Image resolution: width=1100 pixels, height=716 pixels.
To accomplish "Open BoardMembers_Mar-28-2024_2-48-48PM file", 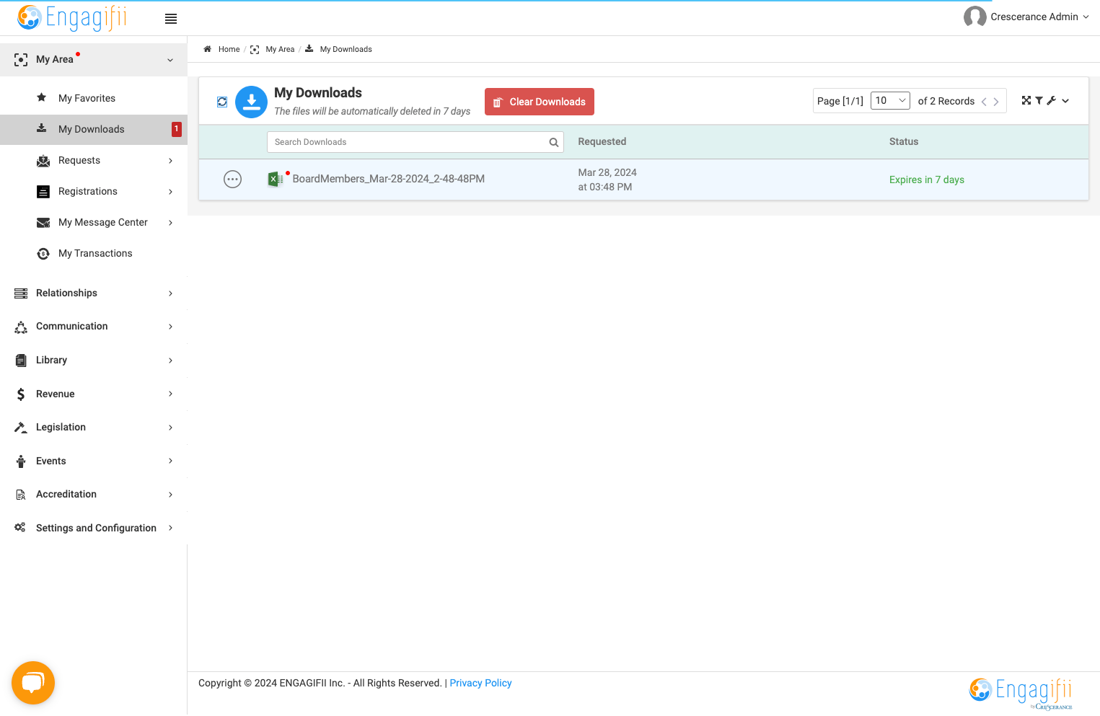I will [x=388, y=179].
